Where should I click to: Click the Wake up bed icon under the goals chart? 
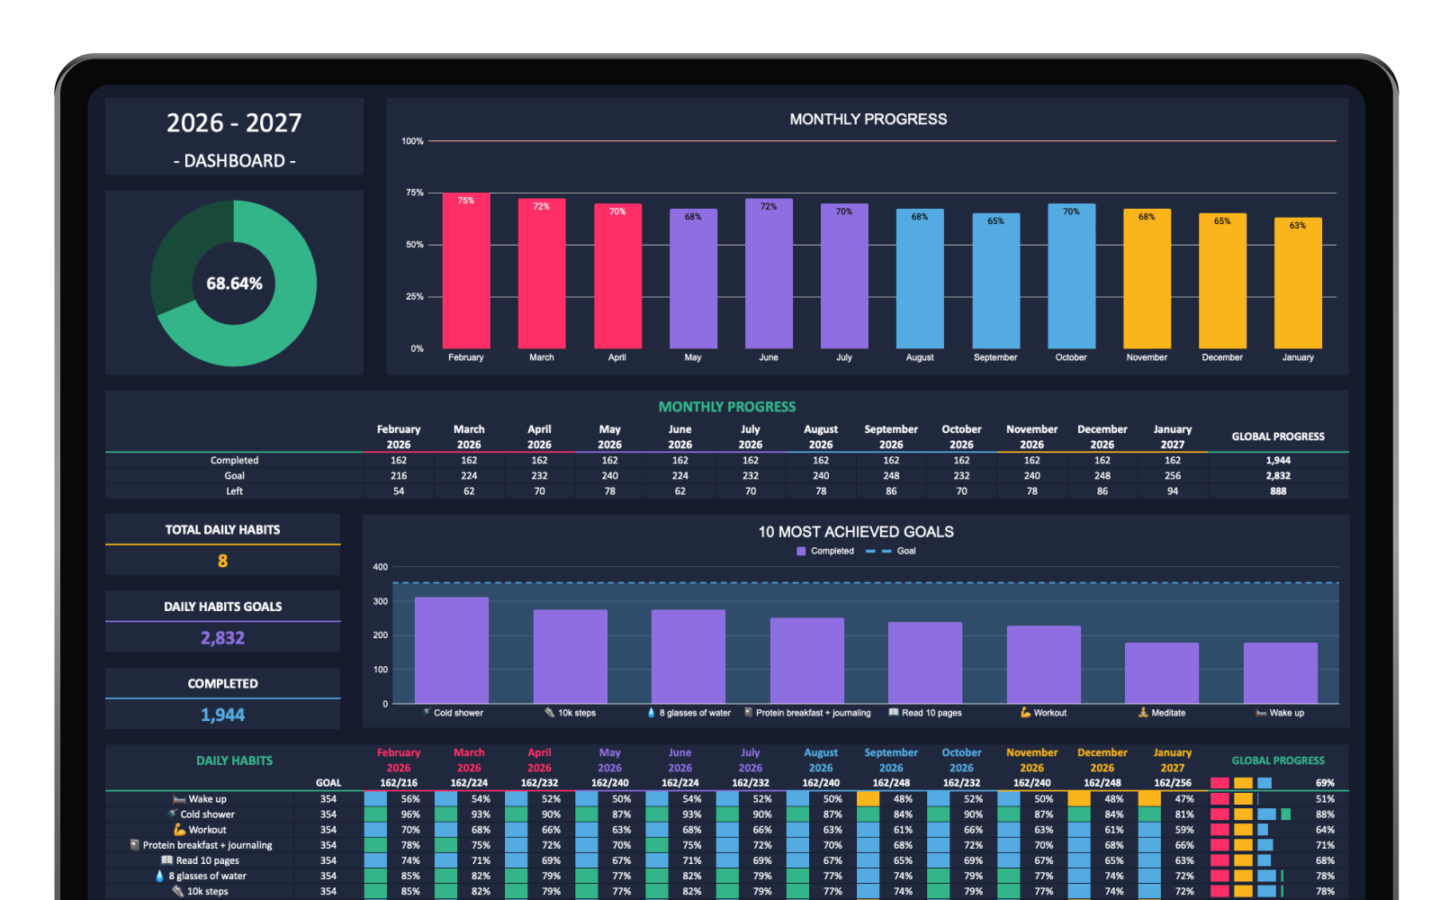(1261, 712)
